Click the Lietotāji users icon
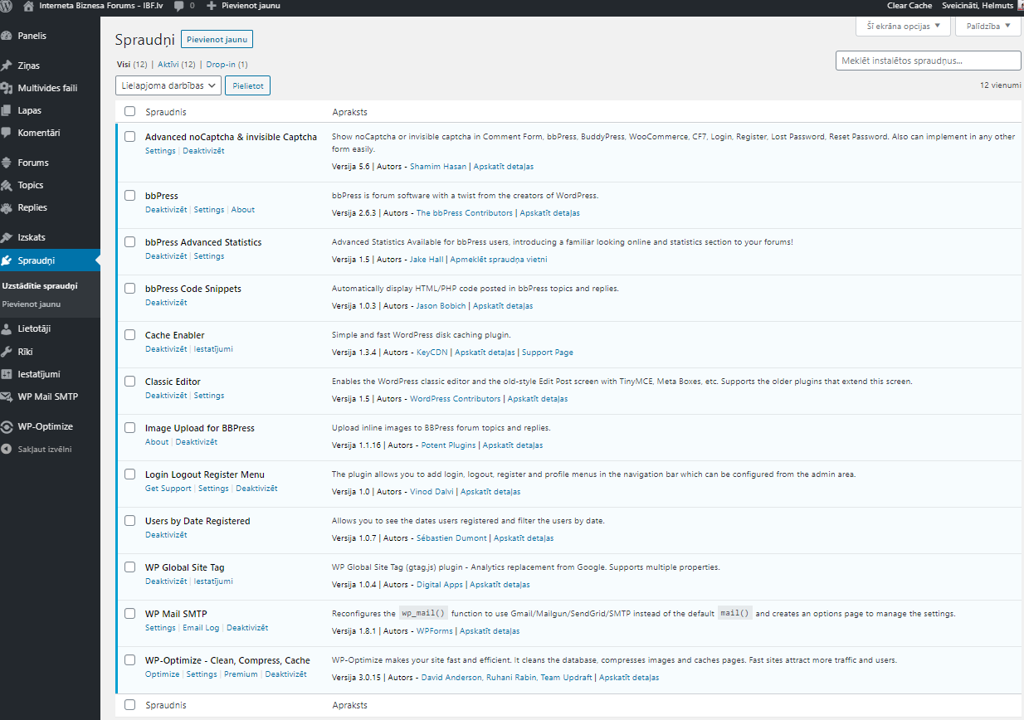This screenshot has height=720, width=1024. pyautogui.click(x=7, y=328)
